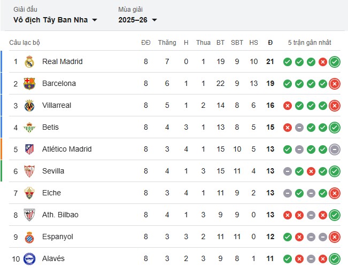
Task: Click Atlético Madrid's latest match draw indicator
Action: point(335,149)
